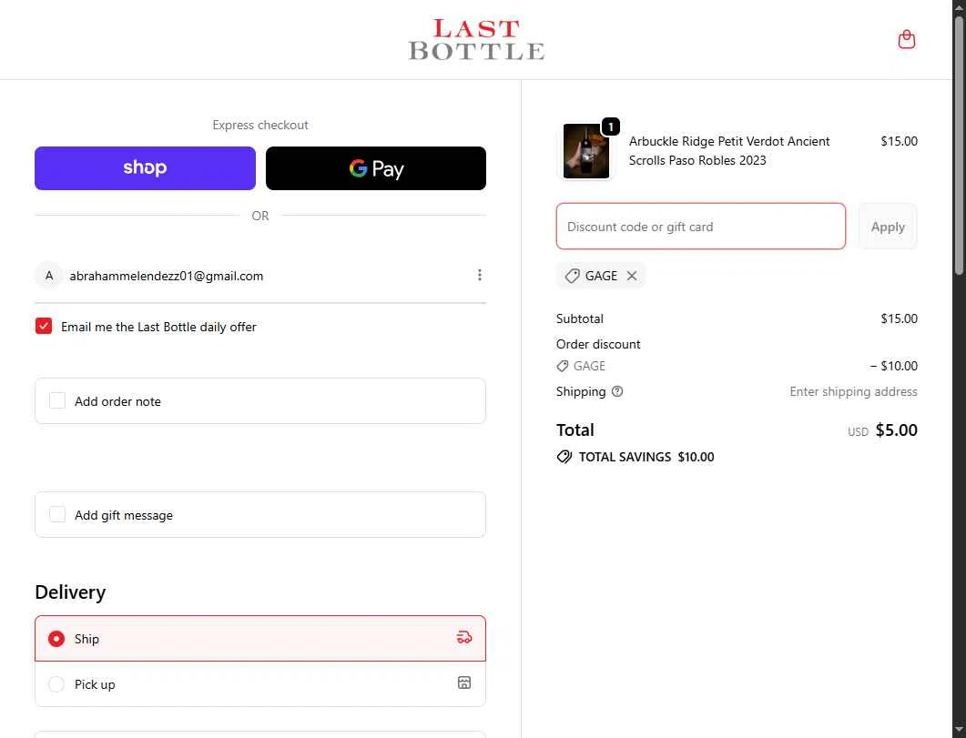Tick the Add gift message checkbox

pyautogui.click(x=57, y=514)
